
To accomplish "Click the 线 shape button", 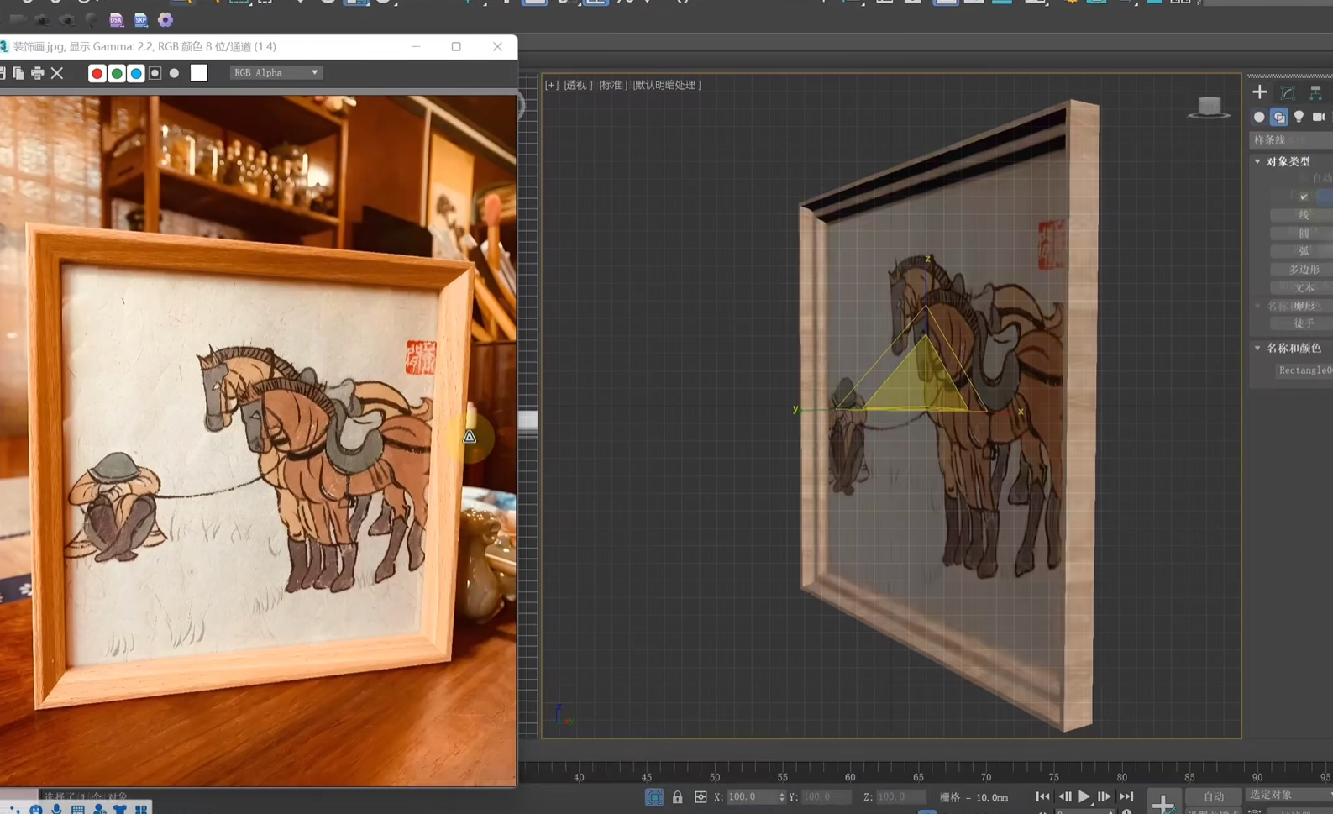I will [1304, 215].
